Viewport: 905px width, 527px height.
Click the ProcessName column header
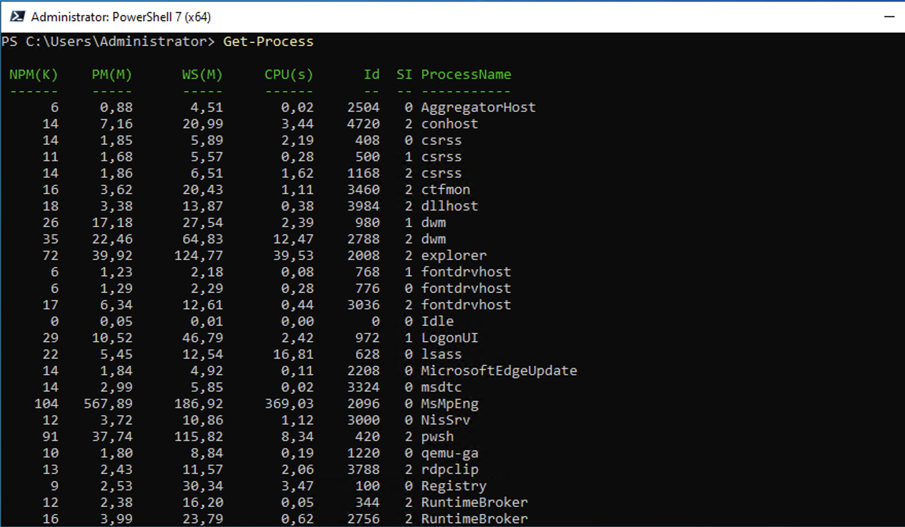tap(466, 75)
